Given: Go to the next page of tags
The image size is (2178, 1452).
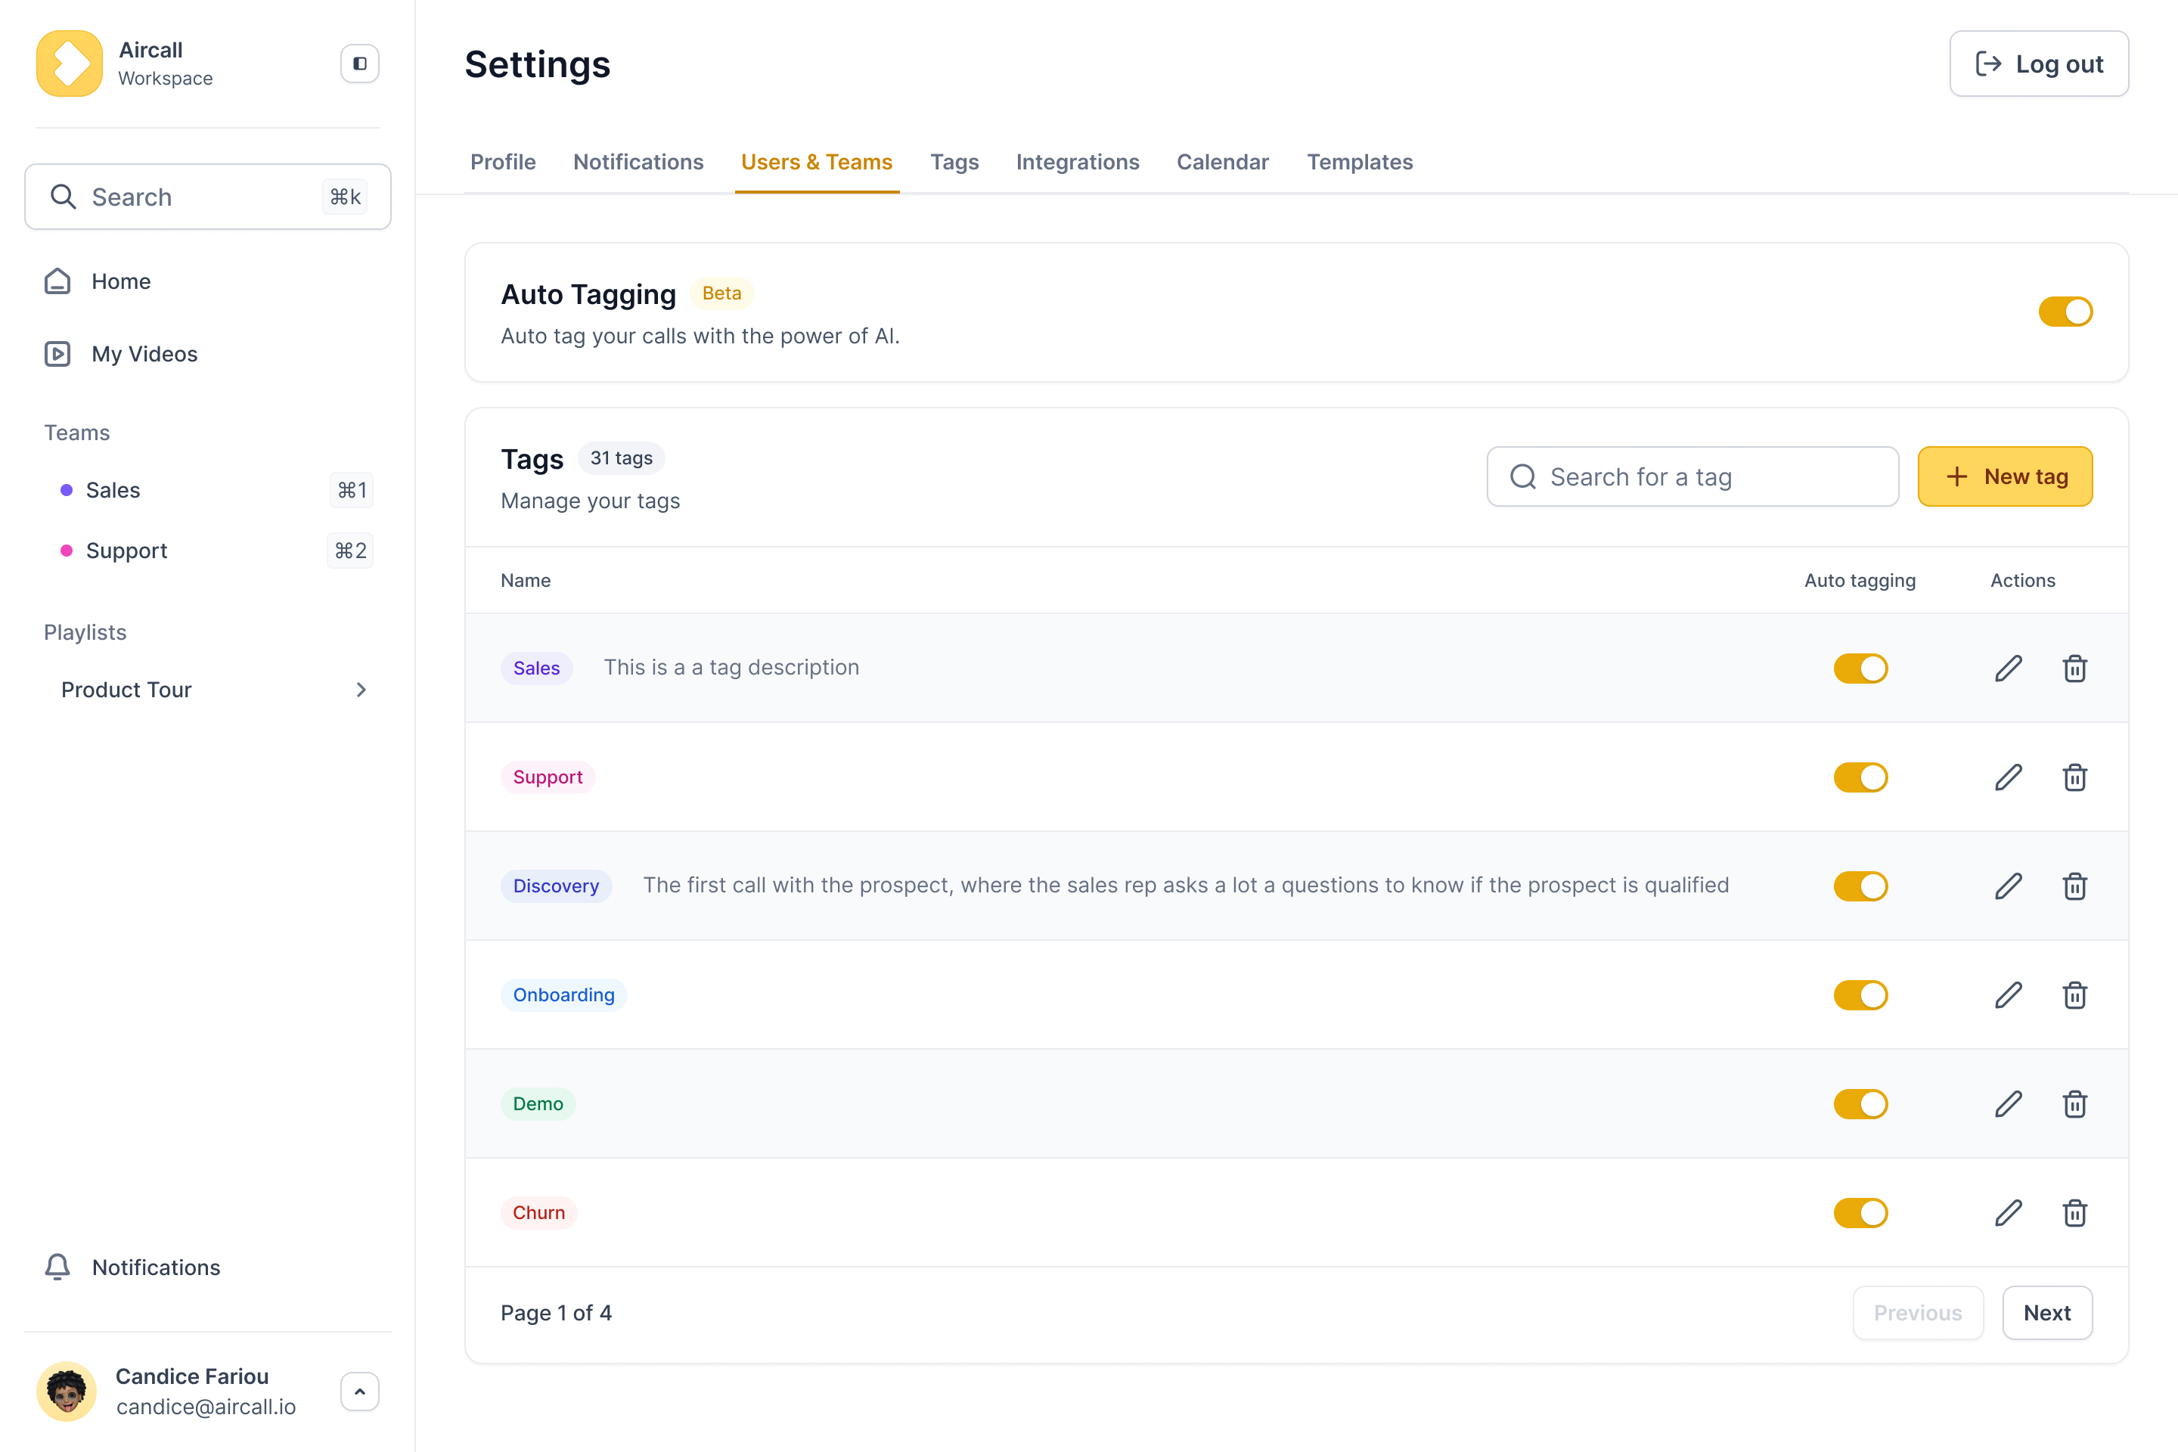Looking at the screenshot, I should (2047, 1312).
